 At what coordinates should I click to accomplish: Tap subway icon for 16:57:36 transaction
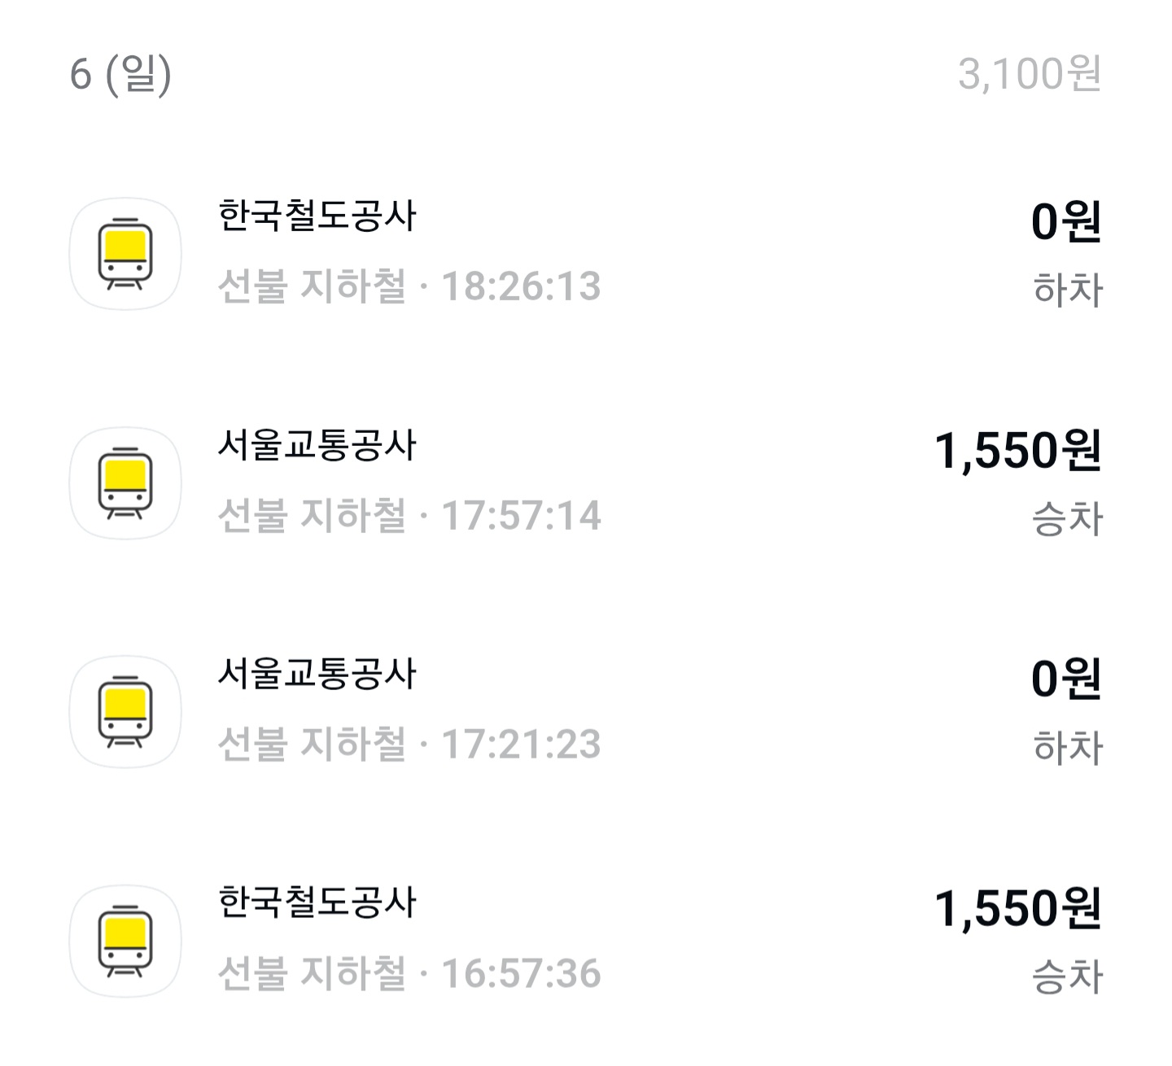[125, 941]
